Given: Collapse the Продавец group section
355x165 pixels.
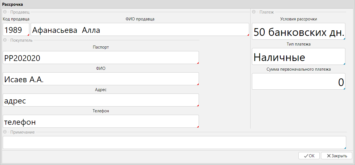Looking at the screenshot, I should 5,12.
